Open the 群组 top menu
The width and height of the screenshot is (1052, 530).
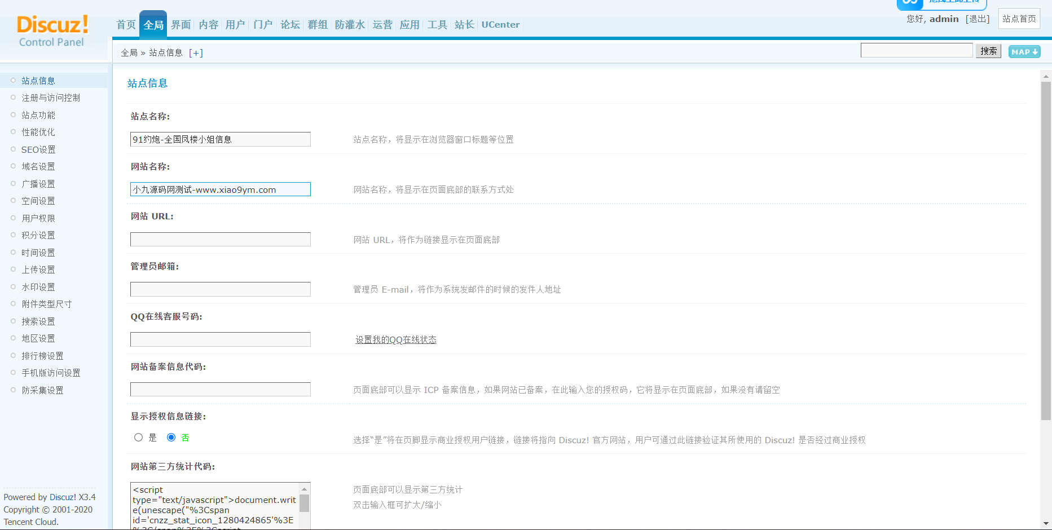[318, 25]
